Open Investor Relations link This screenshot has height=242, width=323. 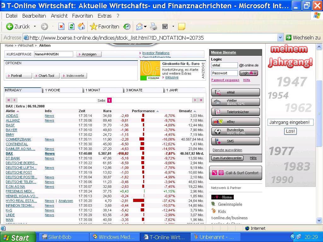coord(156,53)
